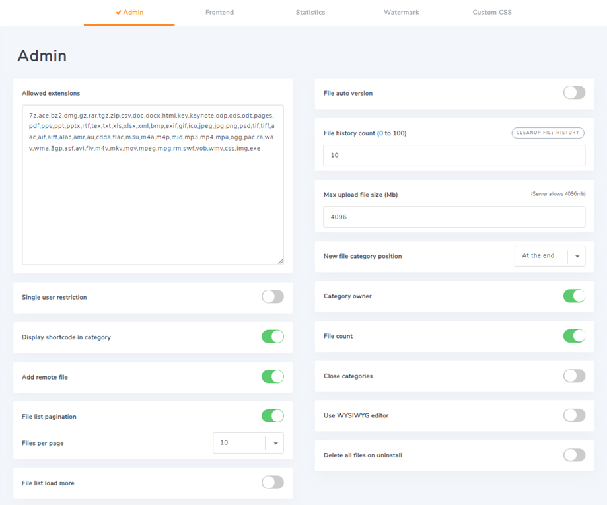
Task: Disable File list pagination toggle
Action: pyautogui.click(x=272, y=416)
